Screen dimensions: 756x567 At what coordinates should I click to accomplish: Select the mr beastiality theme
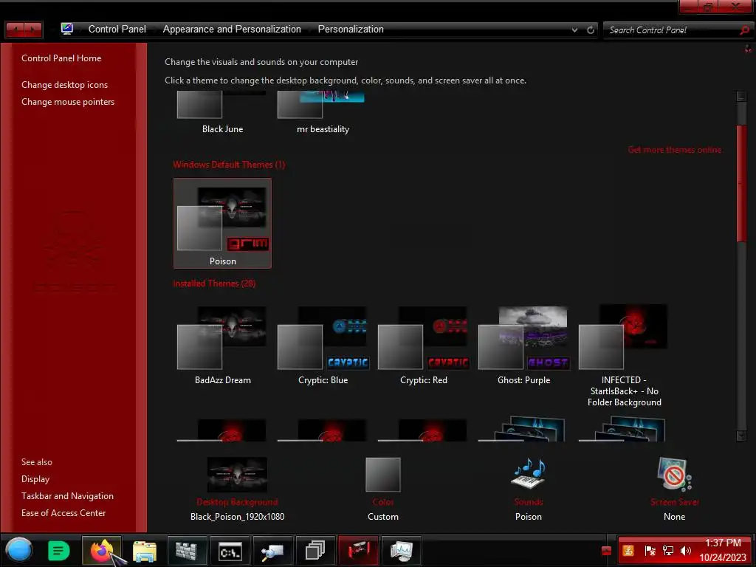pyautogui.click(x=323, y=113)
